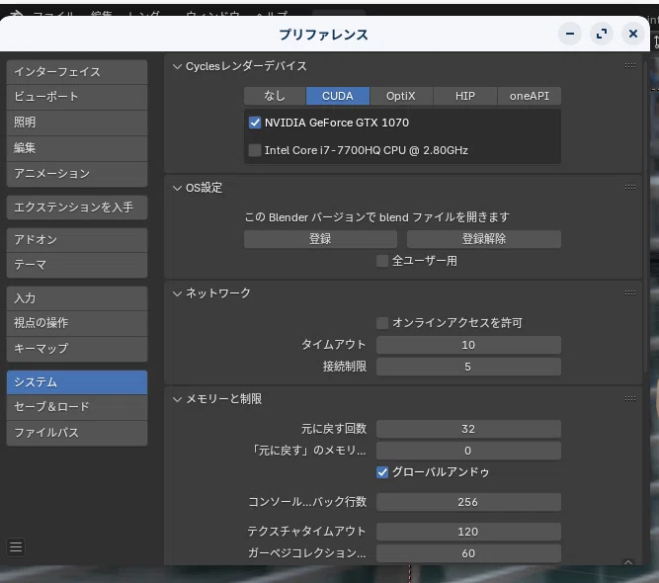Image resolution: width=659 pixels, height=583 pixels.
Task: Click the タイムアウト value field
Action: point(468,345)
